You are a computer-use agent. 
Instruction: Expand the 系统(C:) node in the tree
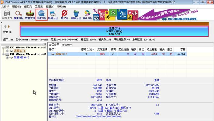point(7,51)
